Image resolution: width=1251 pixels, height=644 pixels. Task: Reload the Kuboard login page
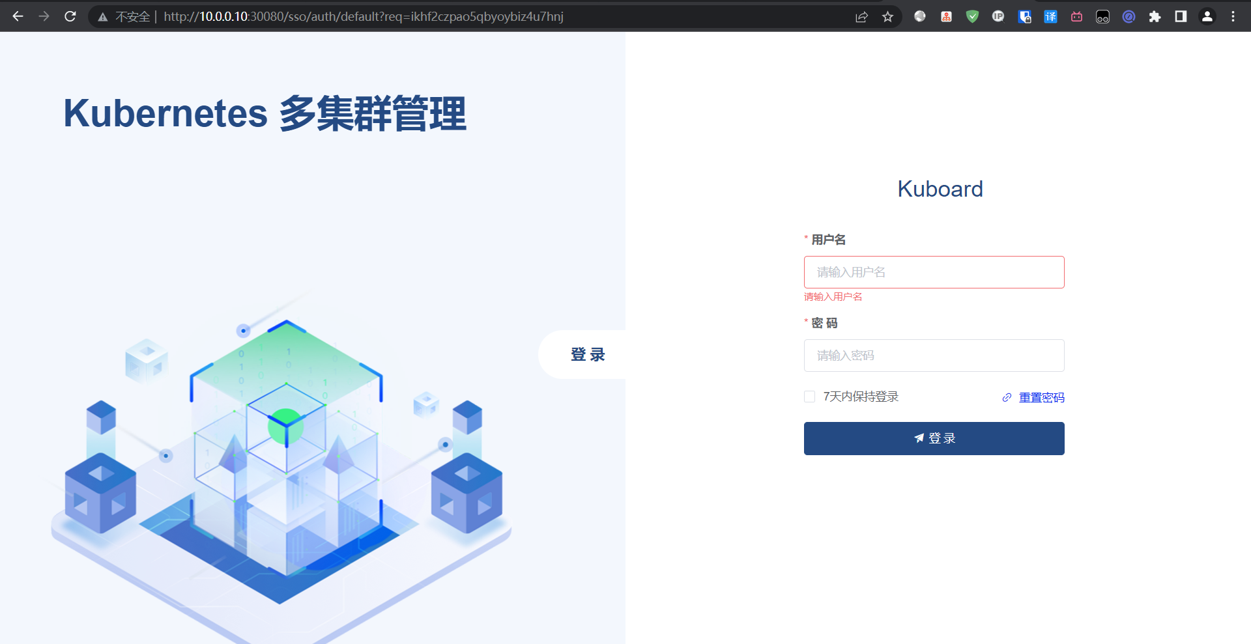click(70, 16)
